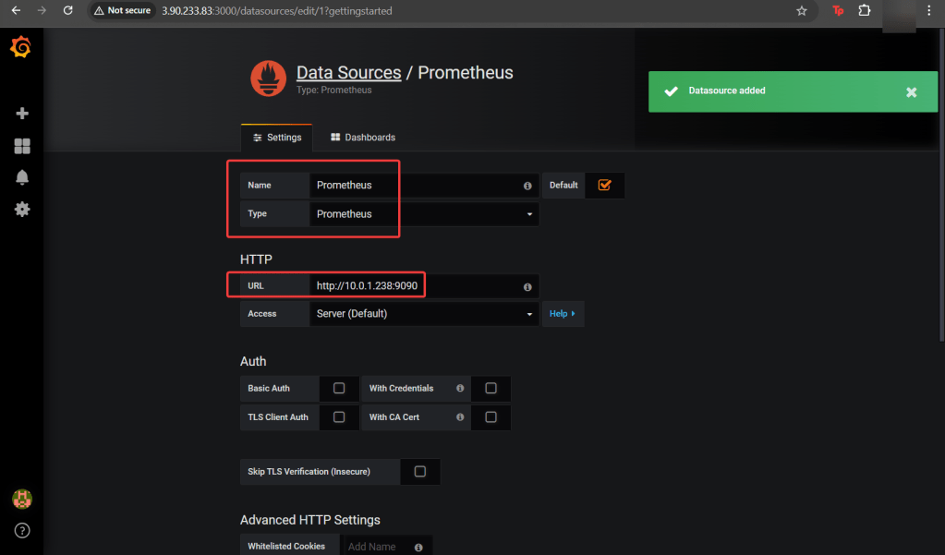Screen dimensions: 945x555
Task: Expand the Help section next to Access
Action: (562, 314)
